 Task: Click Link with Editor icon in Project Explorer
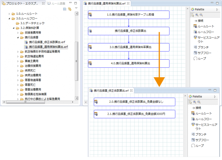pos(69,9)
